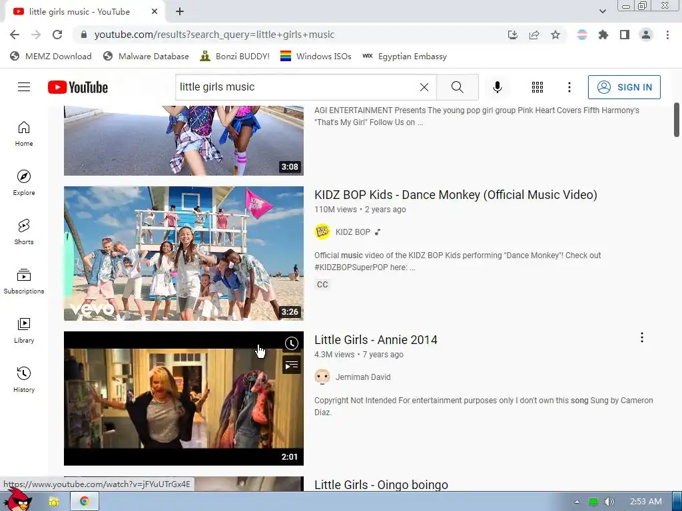Click the browser address bar URL
682x511 pixels.
pos(214,35)
